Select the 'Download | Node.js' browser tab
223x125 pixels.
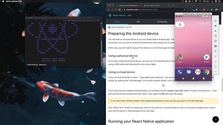156,6
